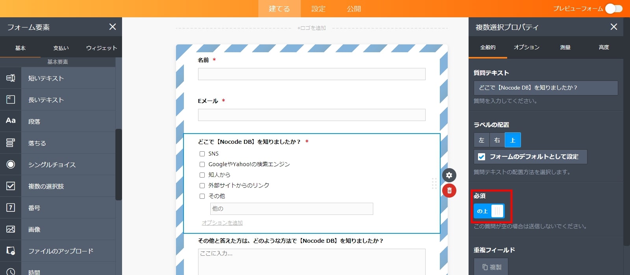Add a paragraph element via Aa icon

click(11, 121)
